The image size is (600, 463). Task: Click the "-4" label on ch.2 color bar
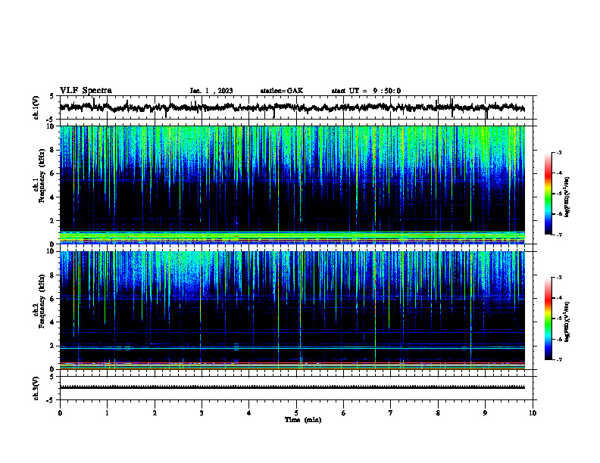558,298
